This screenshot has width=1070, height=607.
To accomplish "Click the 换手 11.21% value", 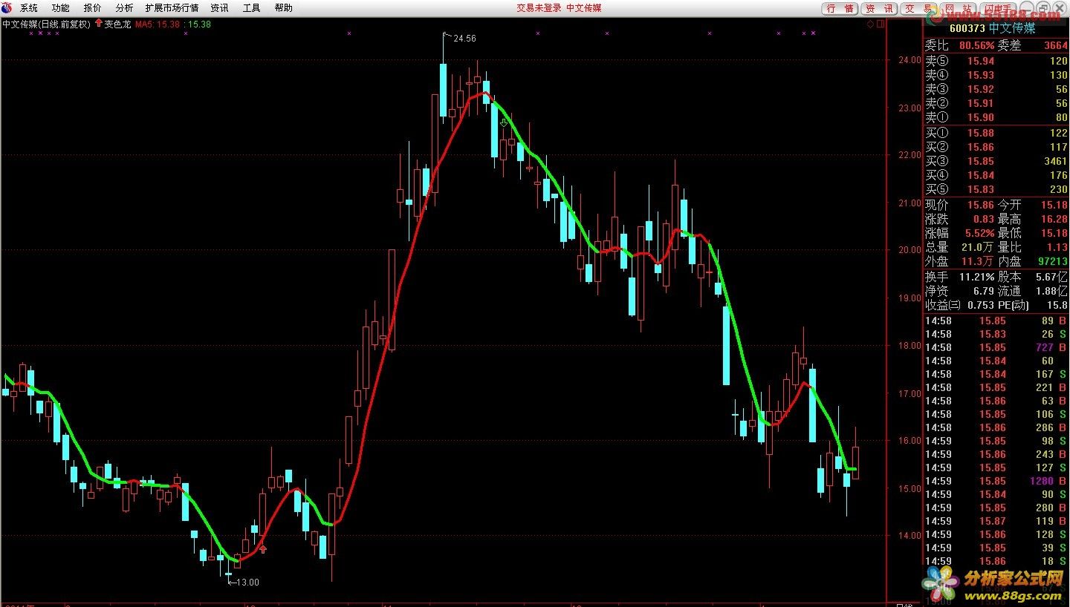I will pos(976,277).
